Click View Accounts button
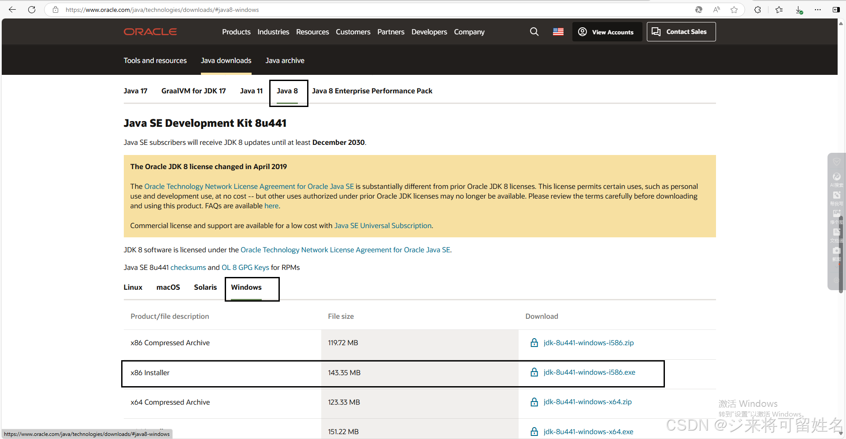This screenshot has width=846, height=439. [x=607, y=32]
